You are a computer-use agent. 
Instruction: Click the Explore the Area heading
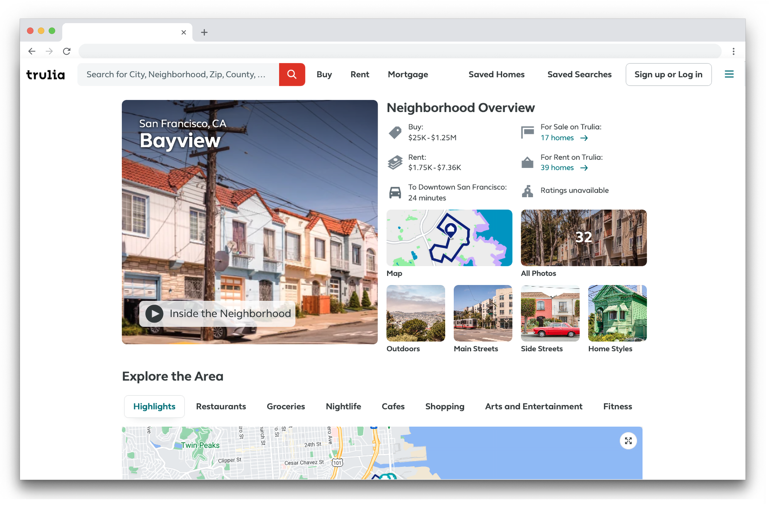click(x=173, y=376)
